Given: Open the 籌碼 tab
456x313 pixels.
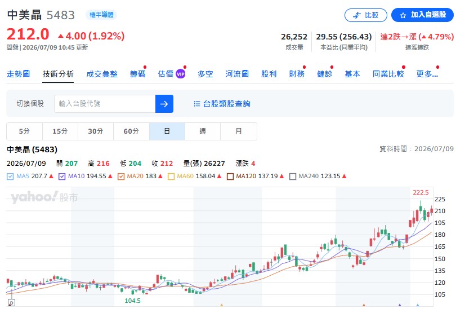Looking at the screenshot, I should 137,74.
